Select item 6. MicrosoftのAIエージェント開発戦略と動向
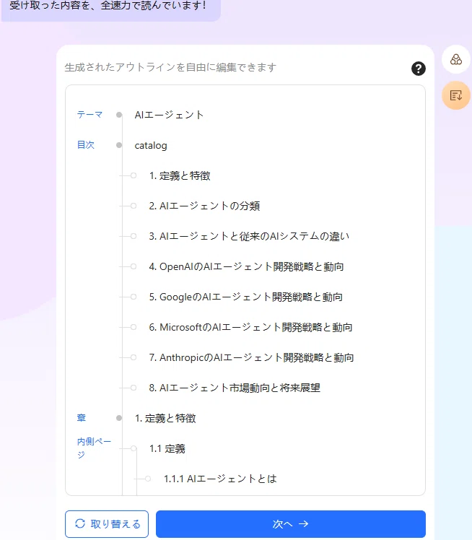This screenshot has height=540, width=472. pyautogui.click(x=250, y=327)
